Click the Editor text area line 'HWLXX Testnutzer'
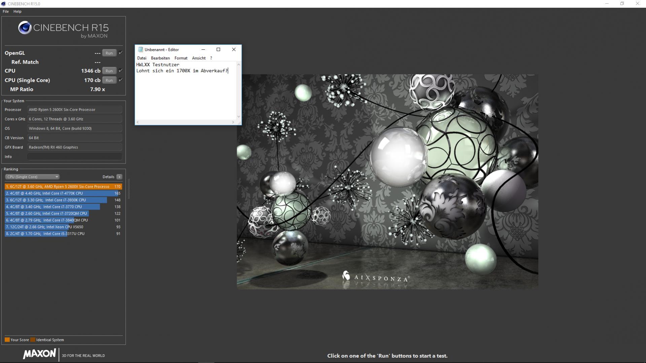This screenshot has height=363, width=646. [158, 65]
